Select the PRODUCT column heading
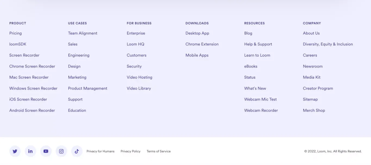Screen dimensions: 371x165 tap(18, 23)
